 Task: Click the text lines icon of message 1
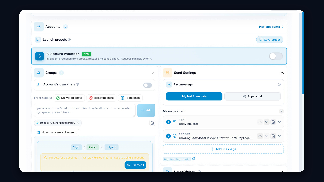click(175, 122)
